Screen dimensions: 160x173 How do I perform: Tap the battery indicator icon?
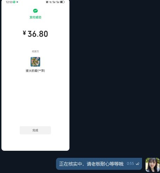pos(62,2)
